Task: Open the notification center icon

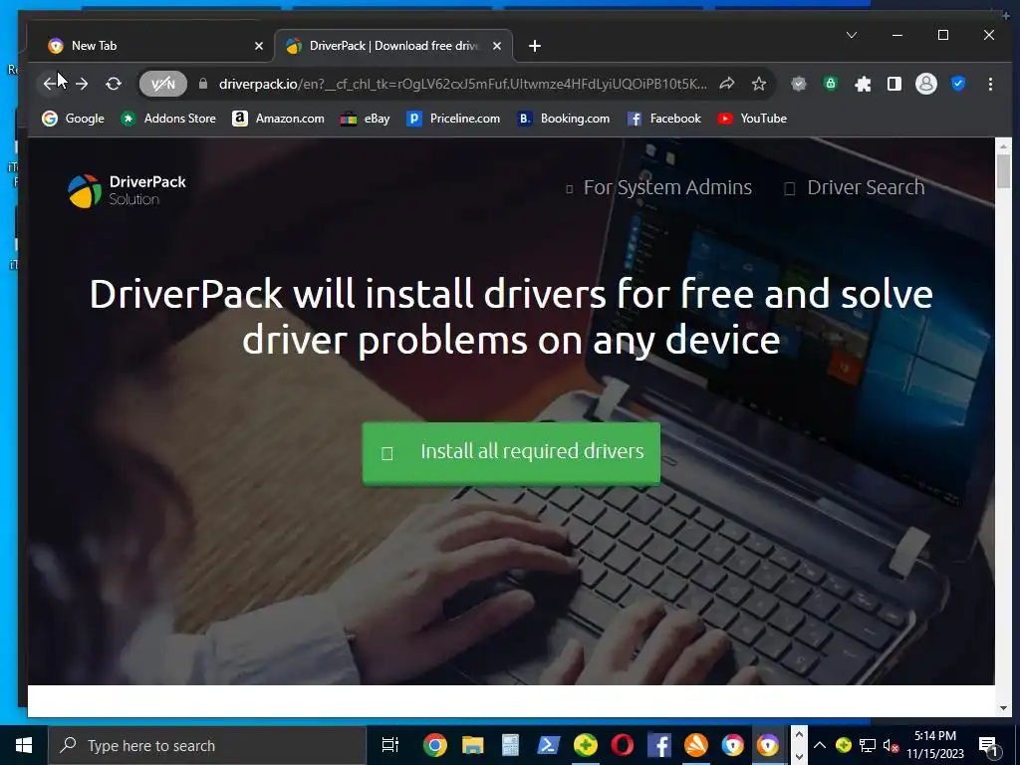Action: coord(988,745)
